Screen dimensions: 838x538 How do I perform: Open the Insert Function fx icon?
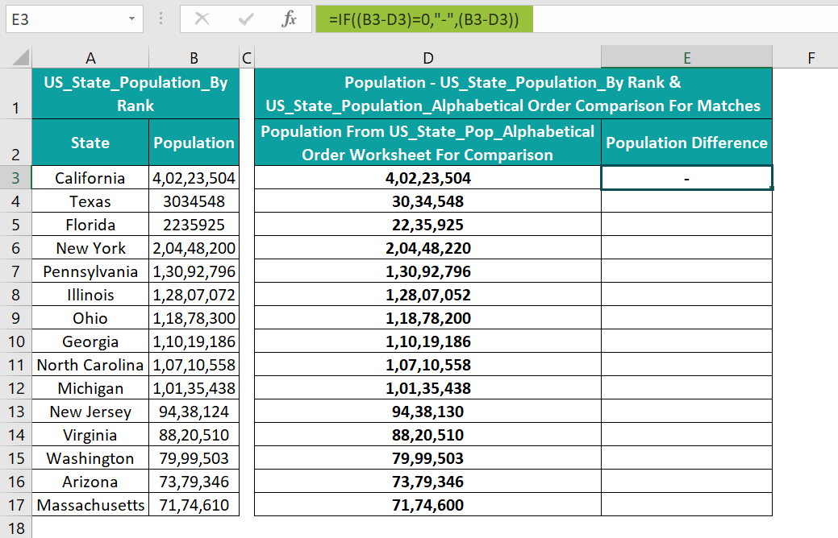(x=289, y=19)
